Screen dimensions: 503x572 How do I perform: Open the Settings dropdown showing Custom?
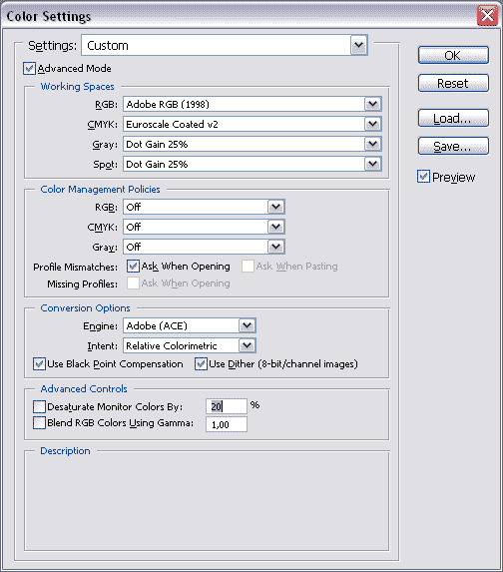(x=225, y=45)
